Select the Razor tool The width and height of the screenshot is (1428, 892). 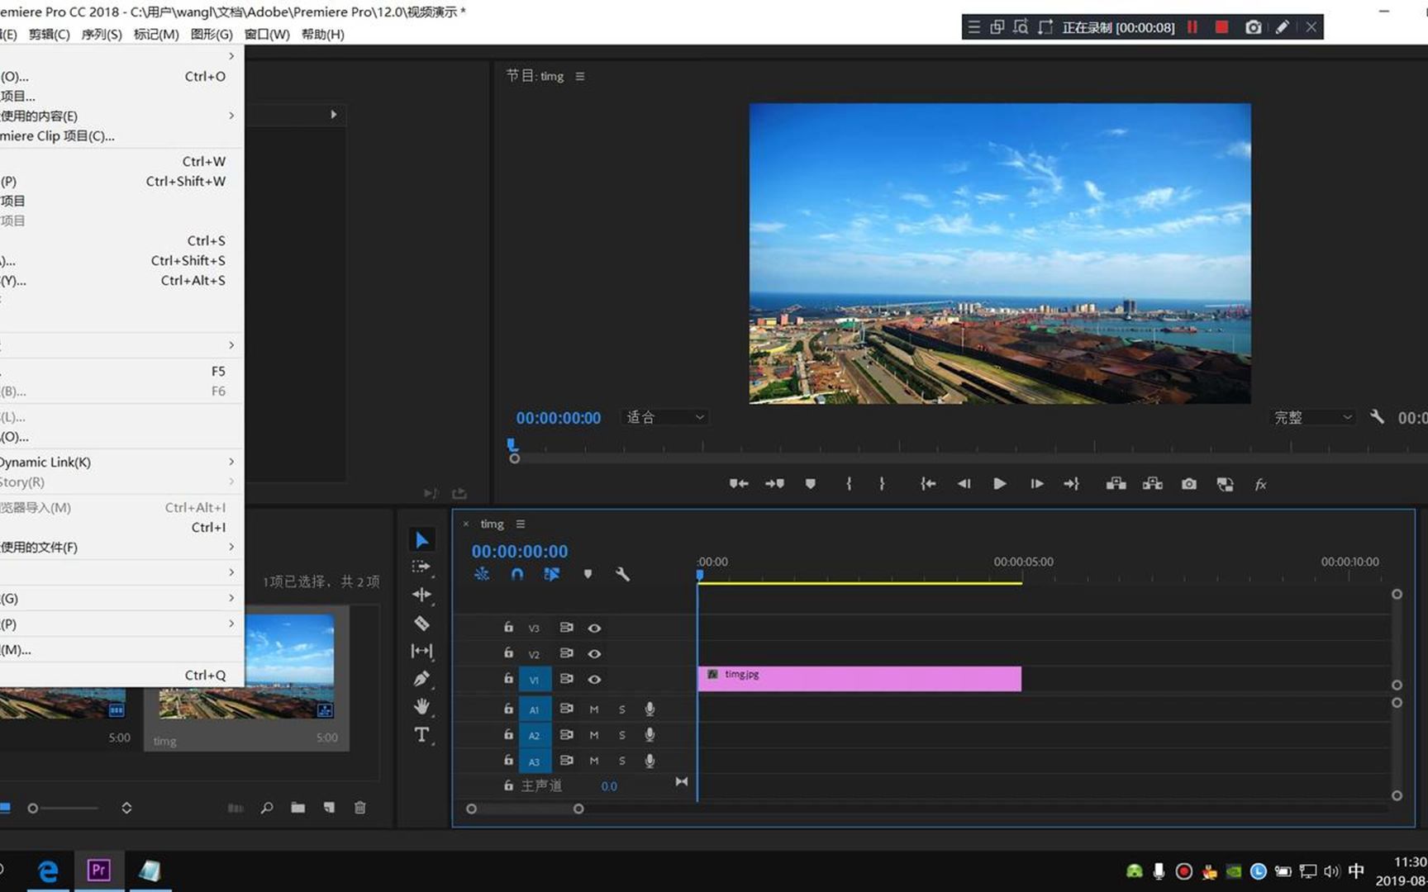click(421, 624)
